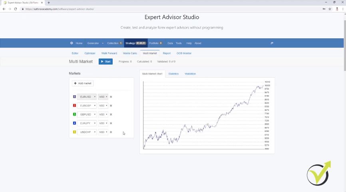
Task: Reload the page
Action: click(x=16, y=9)
